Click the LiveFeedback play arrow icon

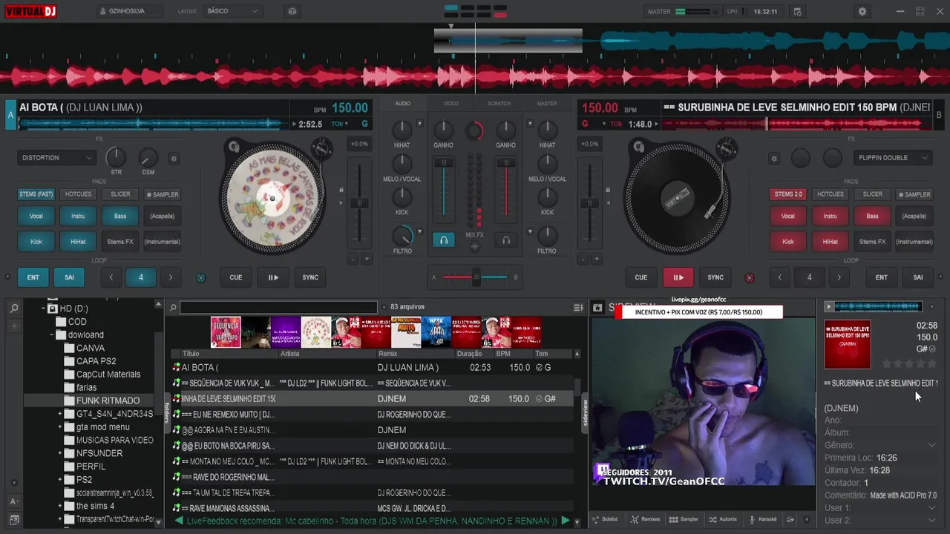coord(565,521)
